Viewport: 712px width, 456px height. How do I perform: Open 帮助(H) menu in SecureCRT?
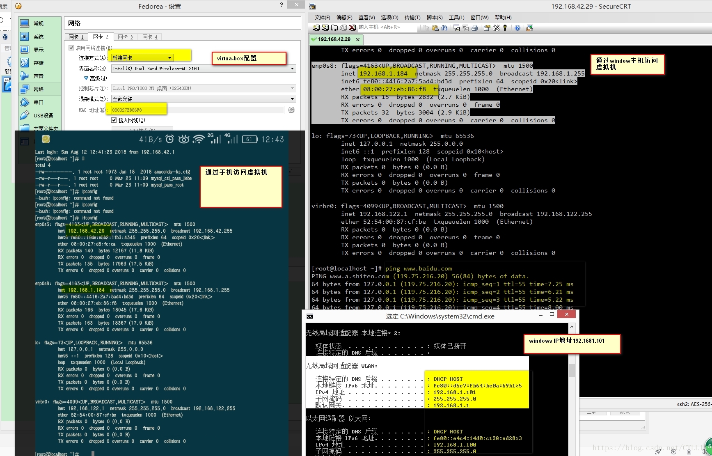pos(503,17)
